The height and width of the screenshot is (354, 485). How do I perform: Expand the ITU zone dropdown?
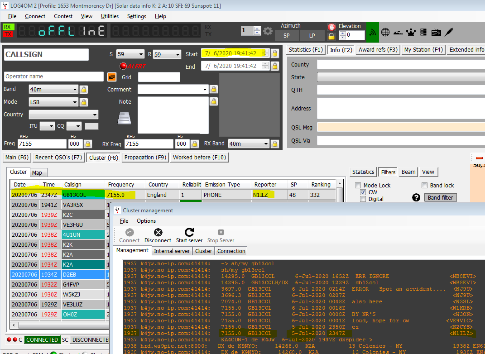[x=51, y=126]
